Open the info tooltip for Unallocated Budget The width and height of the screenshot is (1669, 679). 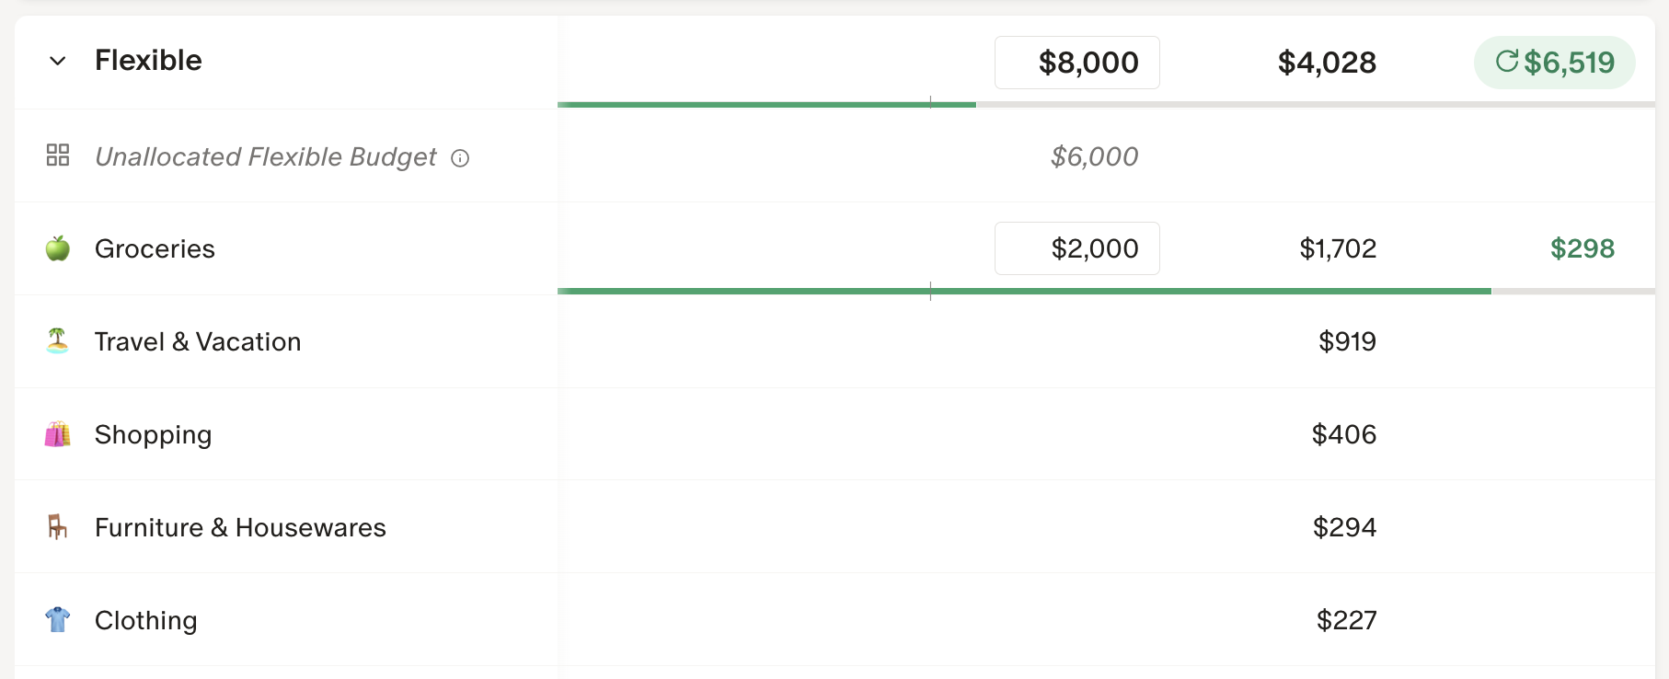(x=460, y=158)
